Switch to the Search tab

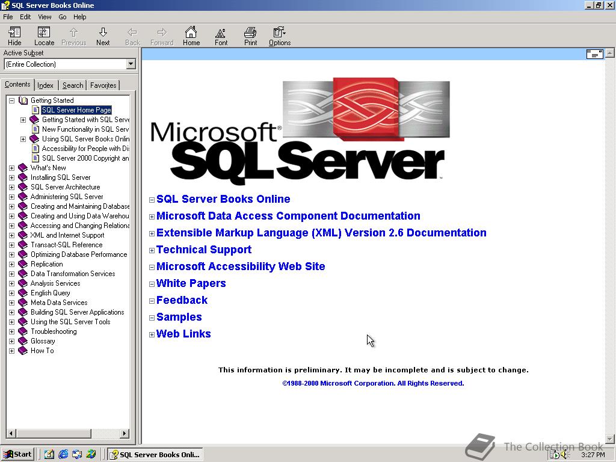click(x=73, y=85)
